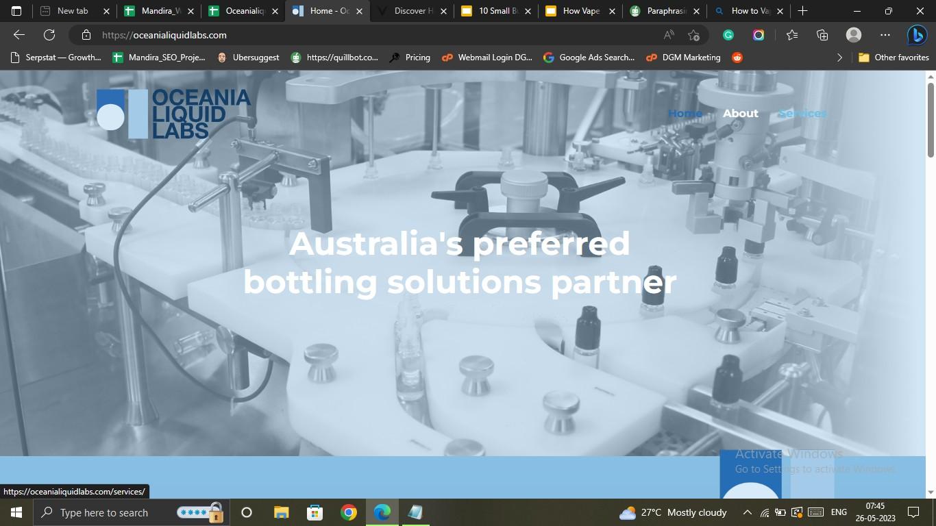Open the sync tray icon with orange dot
Viewport: 936px width, 526px height.
pyautogui.click(x=797, y=512)
